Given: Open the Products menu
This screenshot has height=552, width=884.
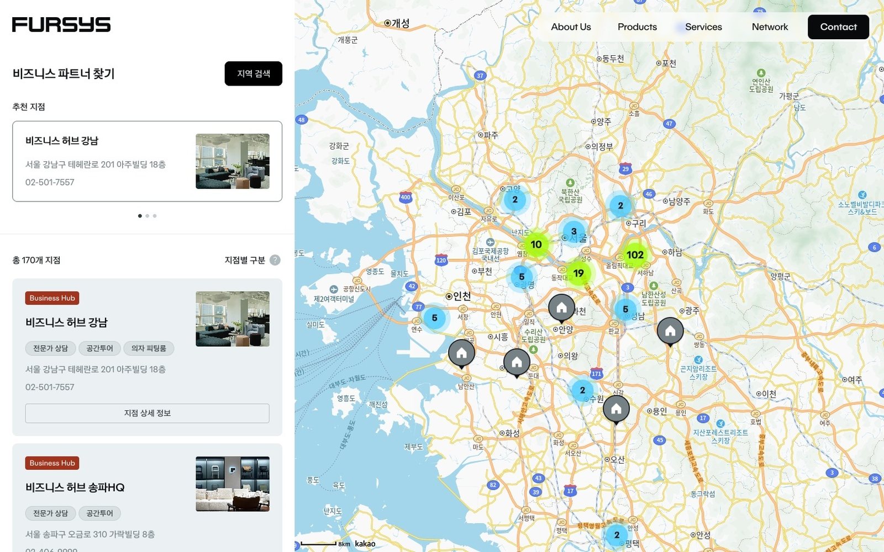Looking at the screenshot, I should click(x=637, y=27).
